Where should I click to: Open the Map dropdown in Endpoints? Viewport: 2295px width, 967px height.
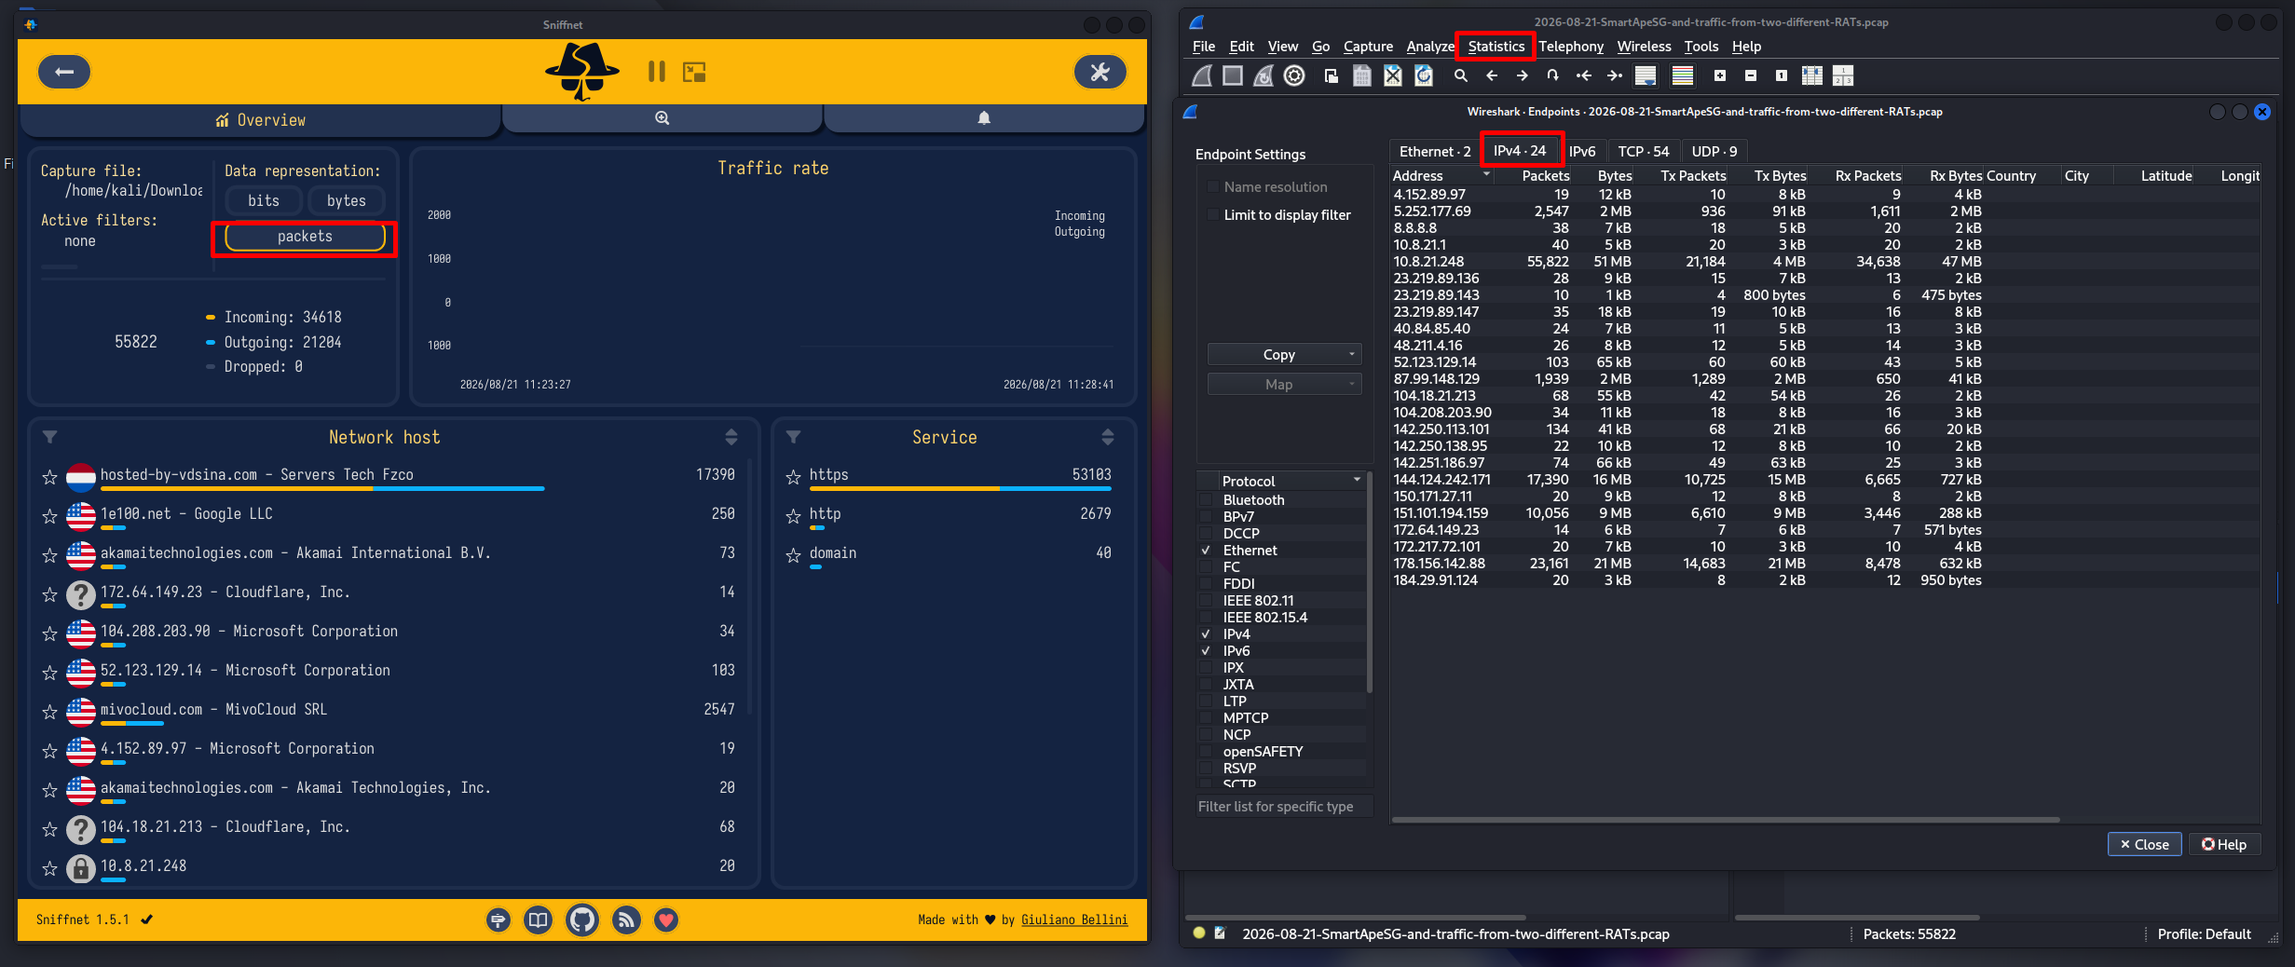tap(1284, 385)
